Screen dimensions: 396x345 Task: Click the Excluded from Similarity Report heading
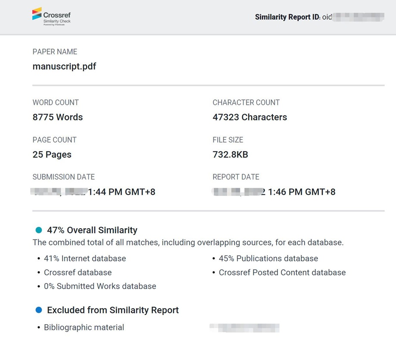click(112, 310)
